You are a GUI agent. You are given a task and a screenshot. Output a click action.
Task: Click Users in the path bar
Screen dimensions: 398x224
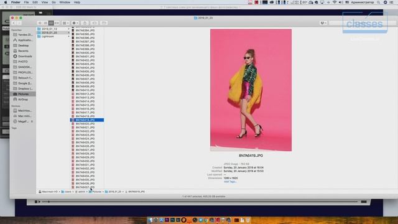click(67, 192)
